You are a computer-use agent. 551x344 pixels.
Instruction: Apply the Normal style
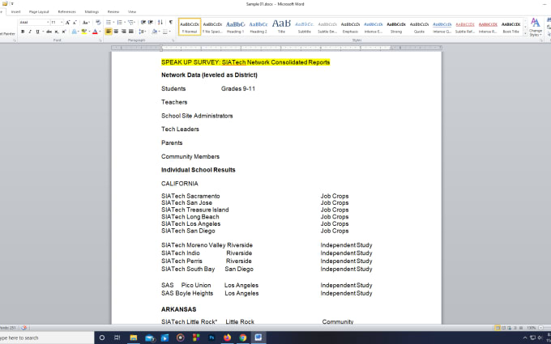tap(190, 27)
